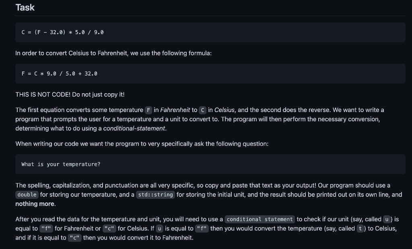Image resolution: width=412 pixels, height=249 pixels.
Task: Click the inline code "f" before 'for Fahrenheit'
Action: pos(46,229)
